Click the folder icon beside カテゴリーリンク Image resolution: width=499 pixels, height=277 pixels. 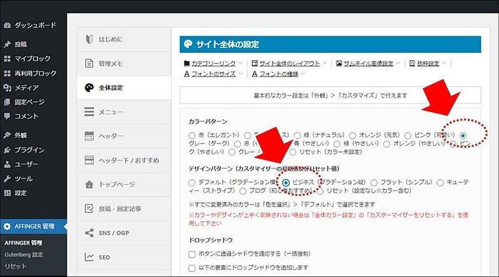(187, 64)
